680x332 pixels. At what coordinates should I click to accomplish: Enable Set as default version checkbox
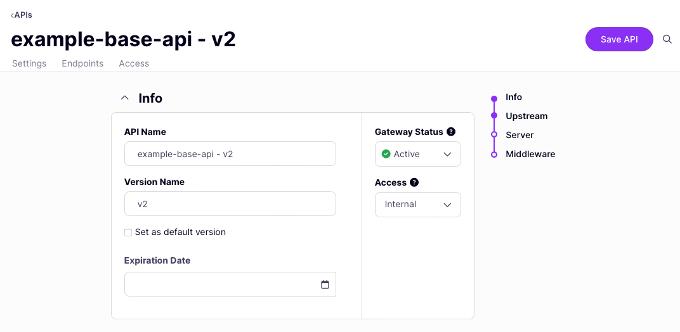pos(128,233)
